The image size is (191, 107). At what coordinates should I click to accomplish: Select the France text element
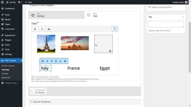pyautogui.click(x=74, y=68)
